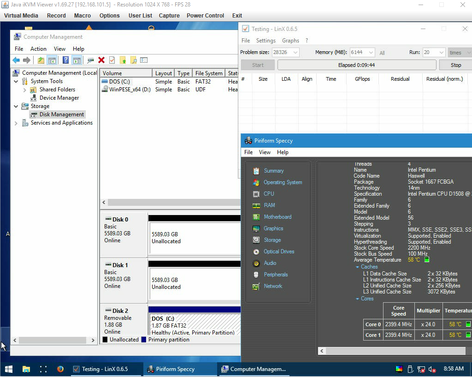Open the Run count dropdown in LinX
This screenshot has height=377, width=472.
coord(441,53)
